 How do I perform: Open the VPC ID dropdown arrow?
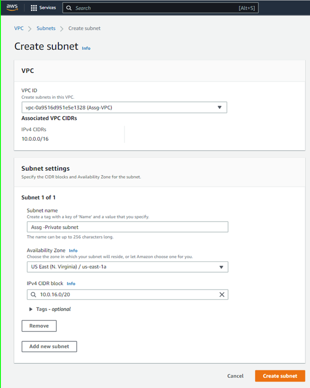coord(220,107)
